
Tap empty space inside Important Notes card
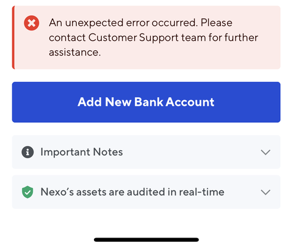pos(191,152)
